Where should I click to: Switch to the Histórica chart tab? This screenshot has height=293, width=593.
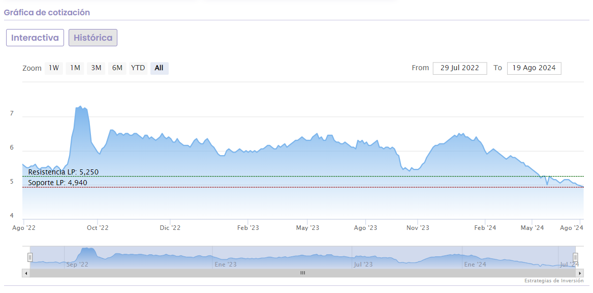coord(93,38)
